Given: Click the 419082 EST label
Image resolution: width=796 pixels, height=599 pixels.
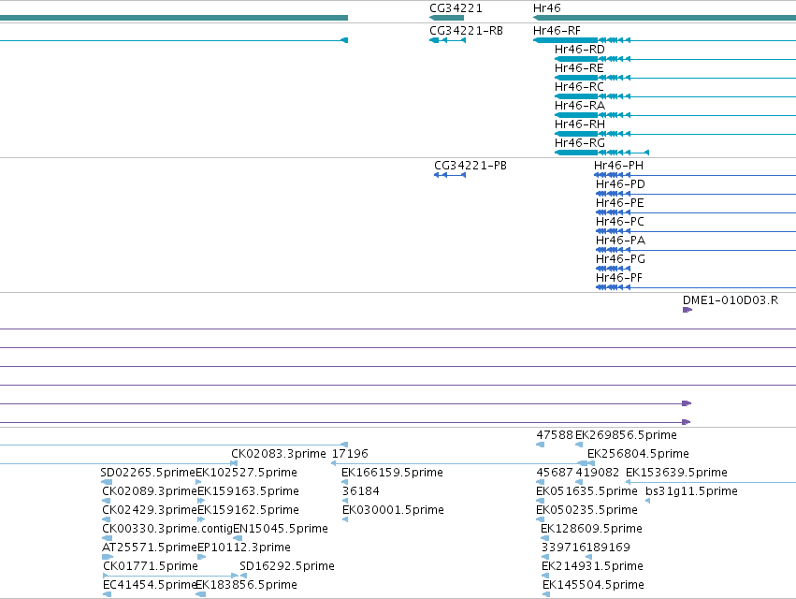Looking at the screenshot, I should click(x=597, y=473).
